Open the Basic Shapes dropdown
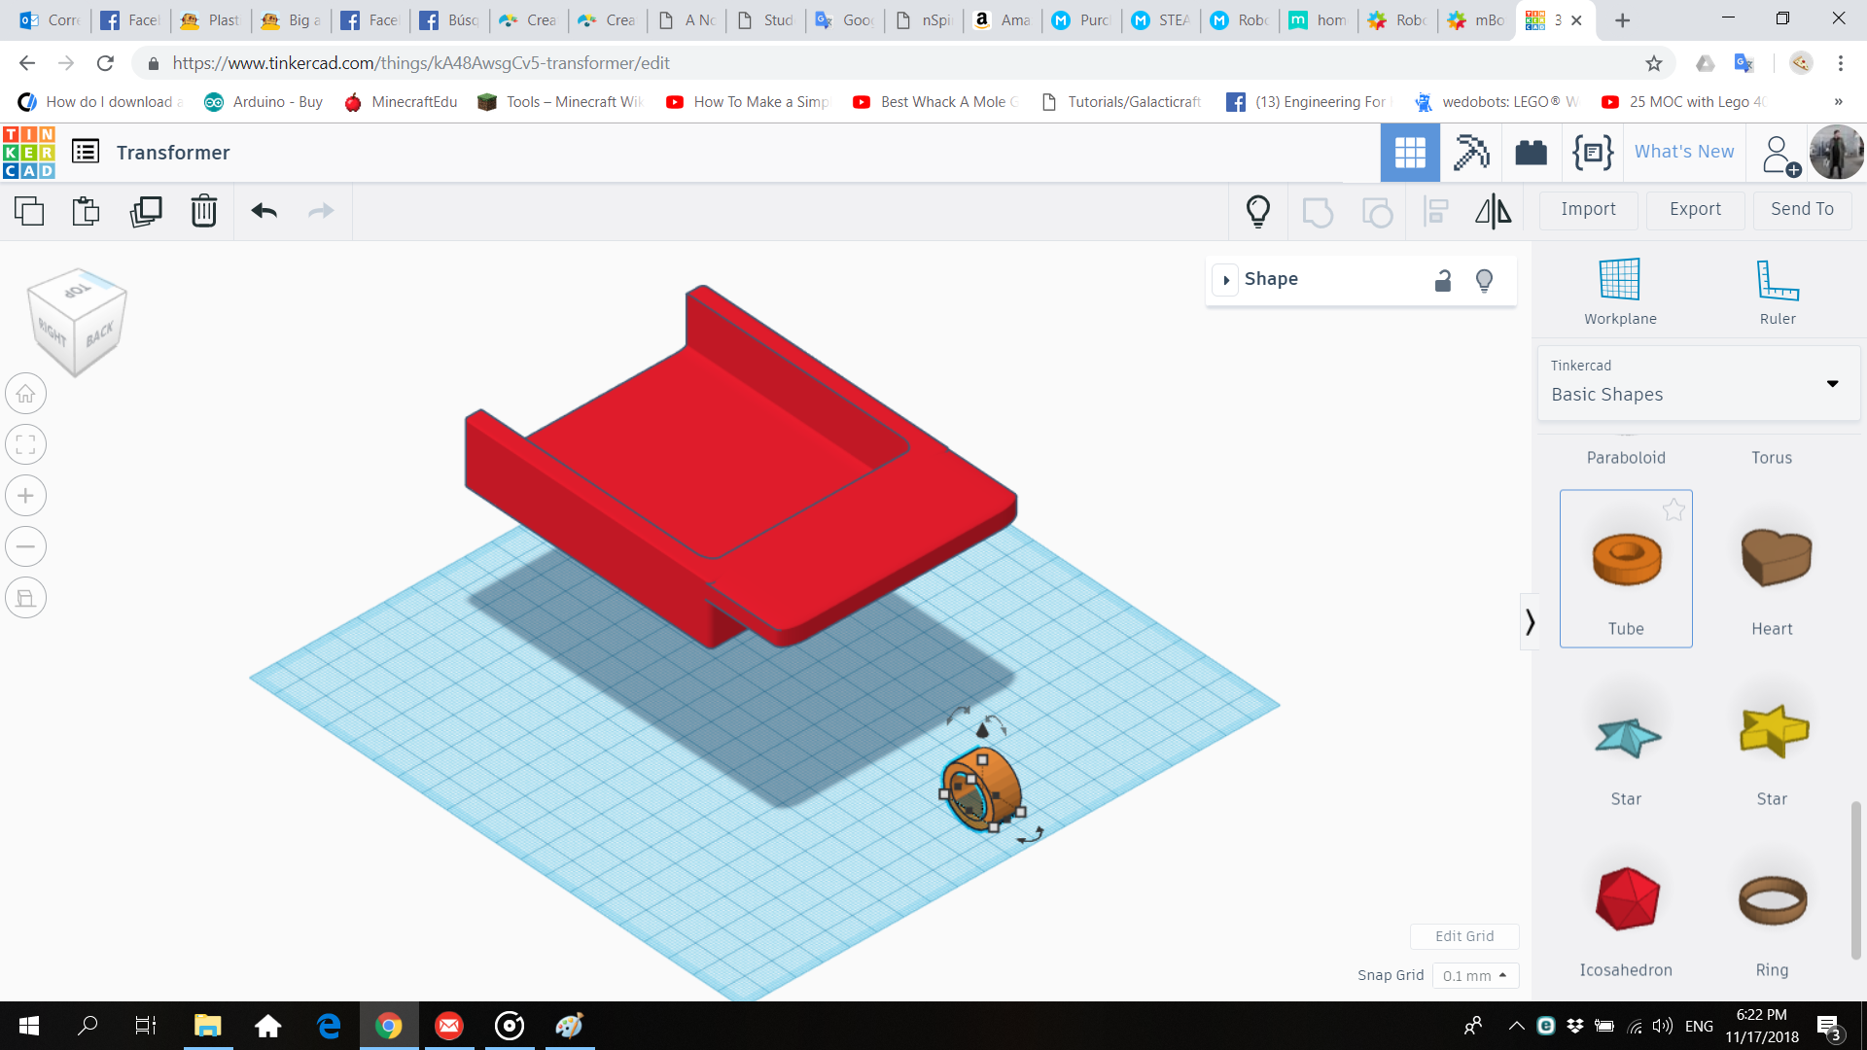The width and height of the screenshot is (1867, 1050). 1698,383
